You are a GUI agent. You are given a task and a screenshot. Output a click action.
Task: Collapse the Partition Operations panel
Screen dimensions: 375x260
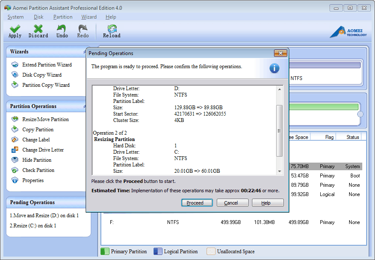click(x=85, y=106)
